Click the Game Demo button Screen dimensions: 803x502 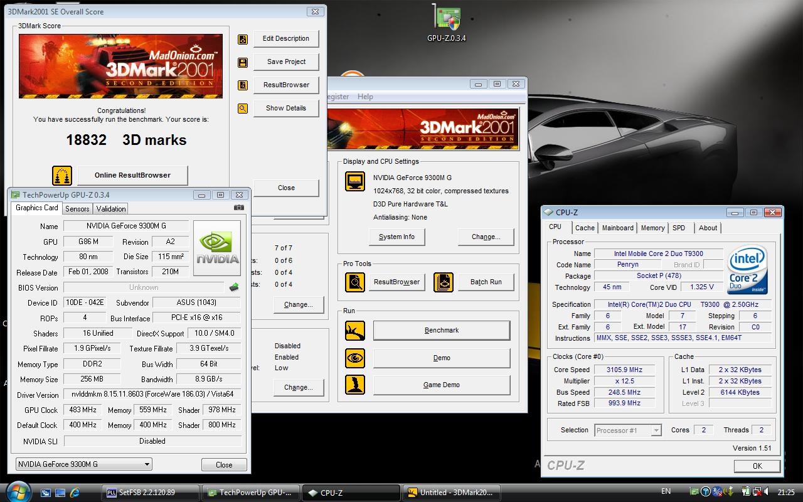point(442,385)
